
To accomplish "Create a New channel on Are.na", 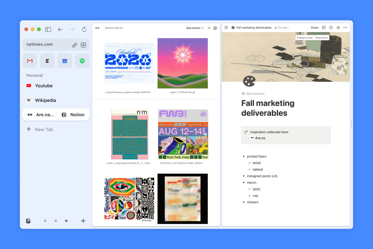I will [195, 28].
